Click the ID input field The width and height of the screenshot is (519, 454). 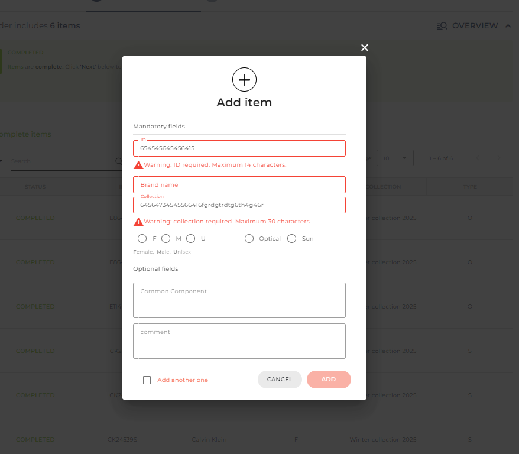click(239, 148)
